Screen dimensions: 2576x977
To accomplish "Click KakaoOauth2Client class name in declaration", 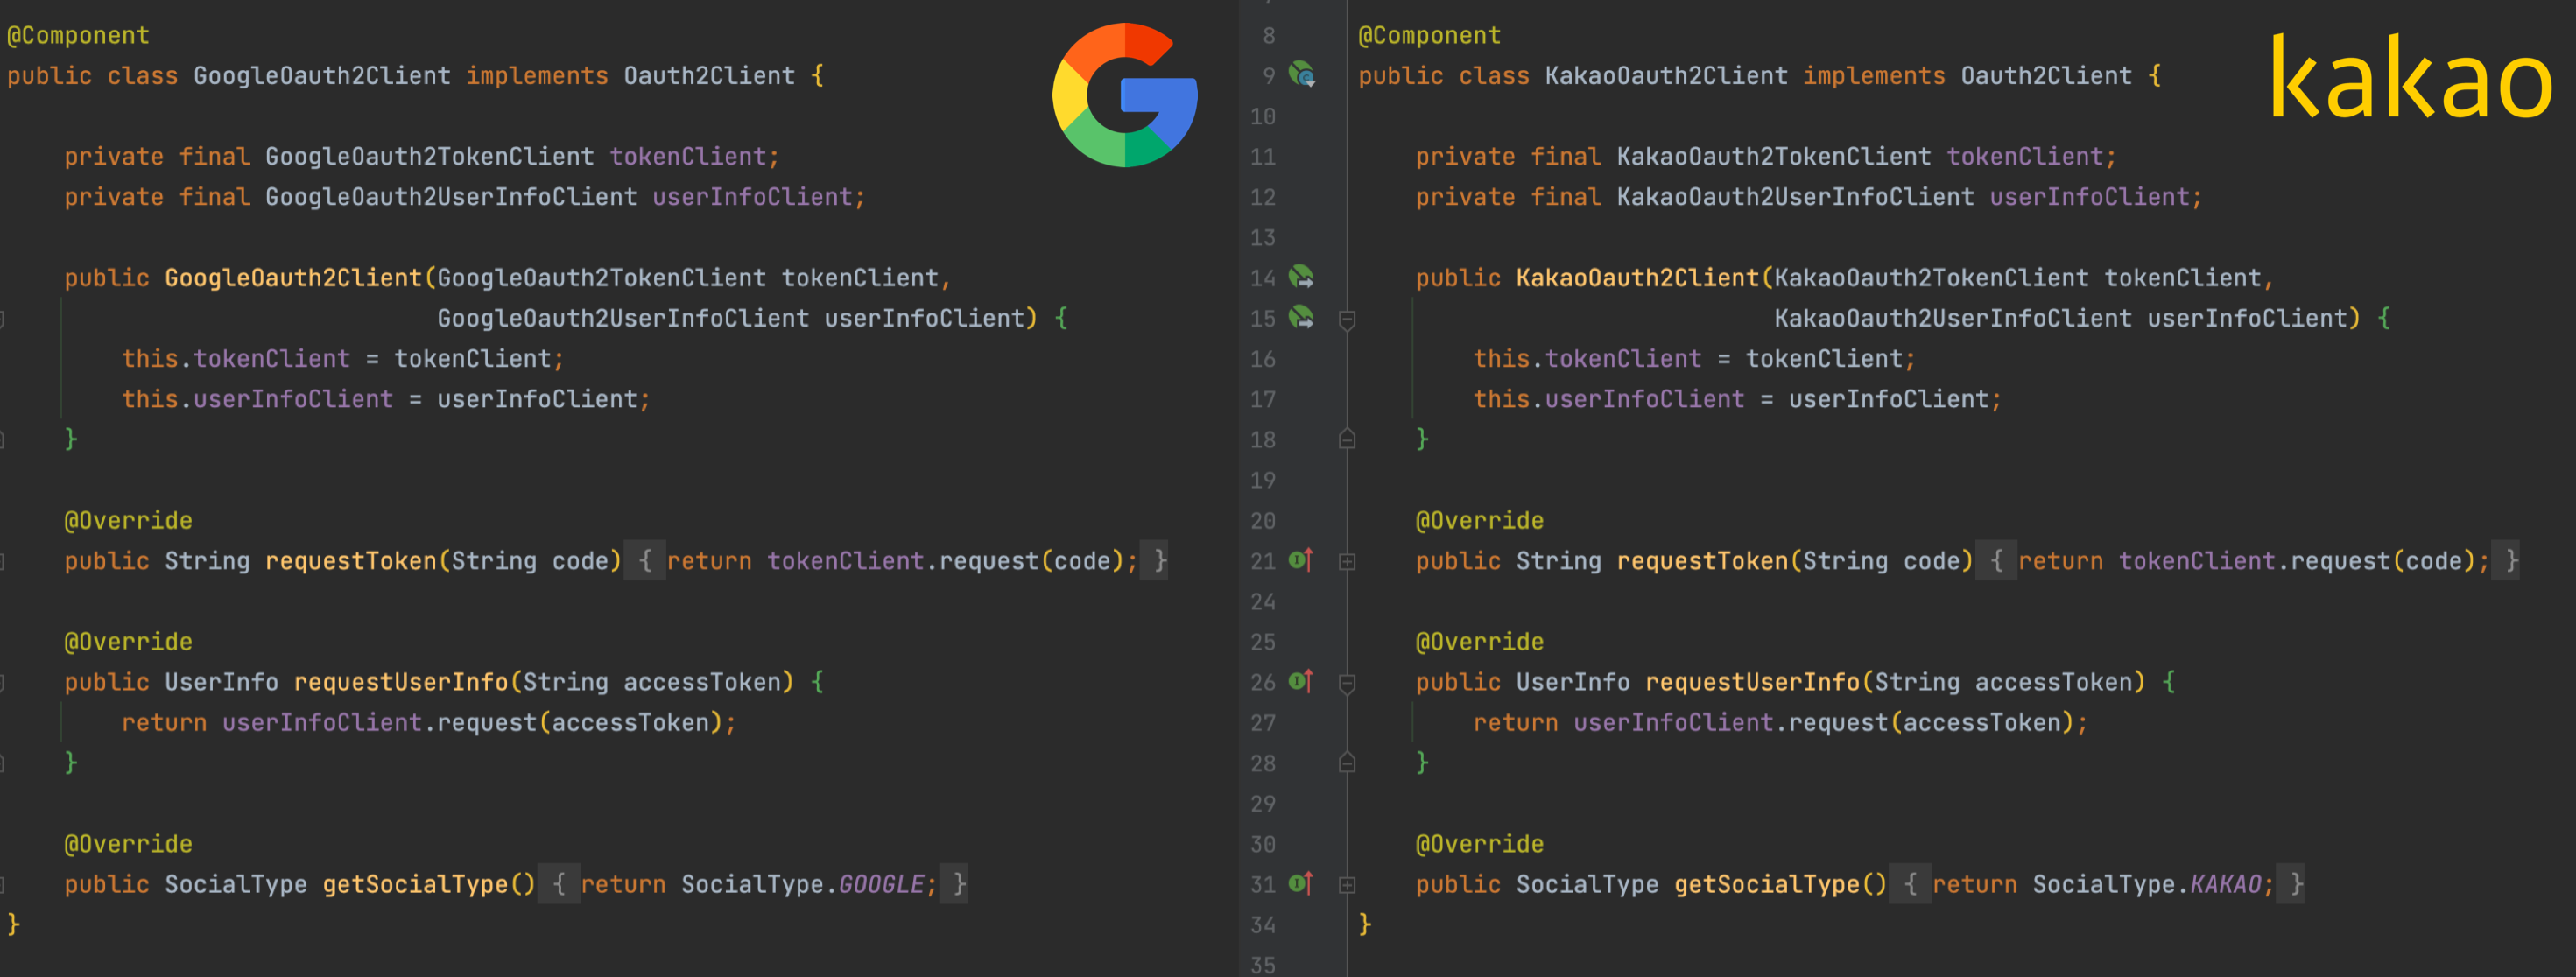I will 1665,76.
